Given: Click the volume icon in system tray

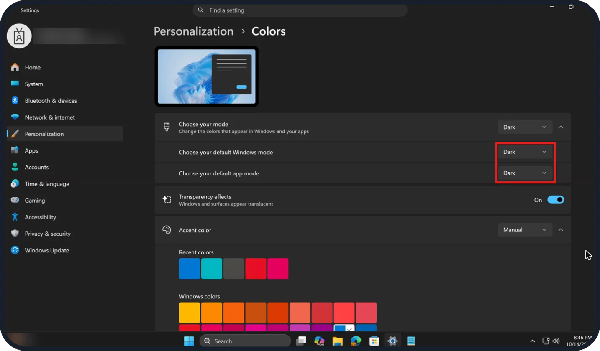Looking at the screenshot, I should tap(556, 341).
